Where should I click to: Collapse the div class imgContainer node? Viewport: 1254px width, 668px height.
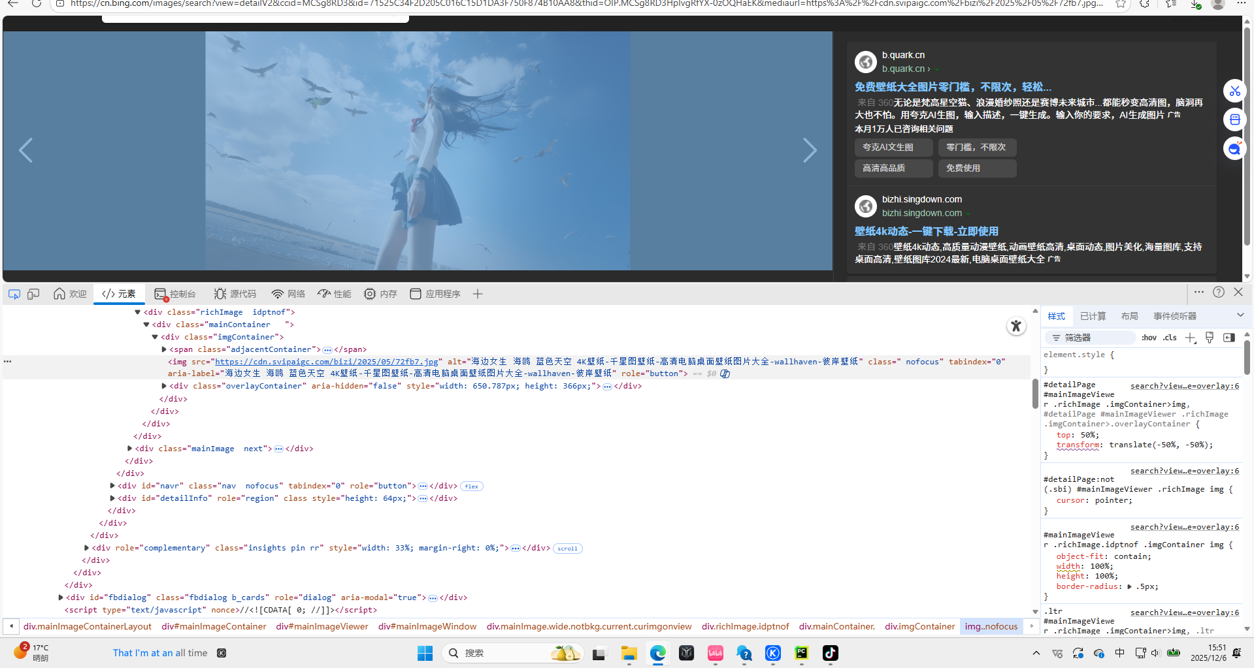(x=155, y=337)
